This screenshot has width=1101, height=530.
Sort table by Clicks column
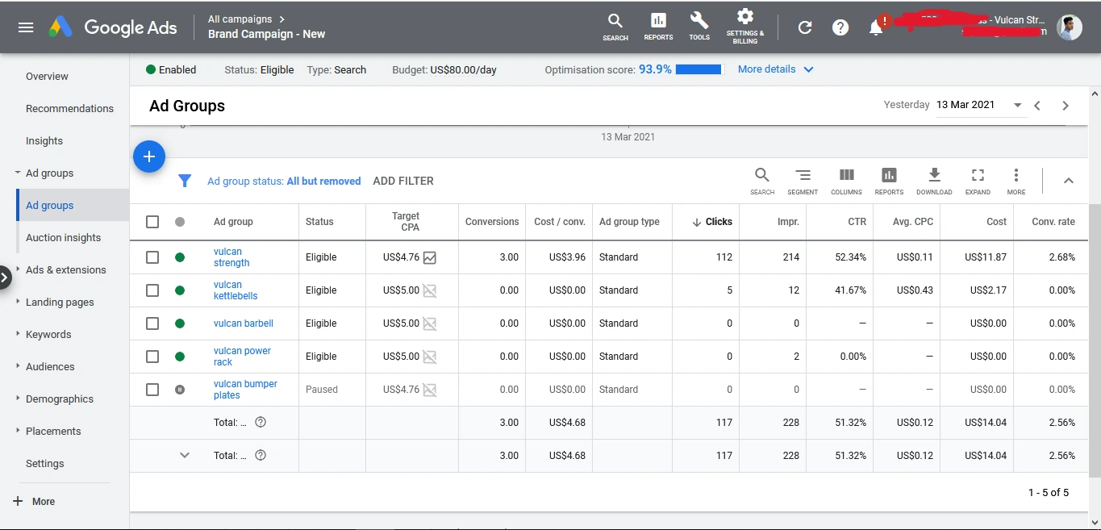coord(712,222)
